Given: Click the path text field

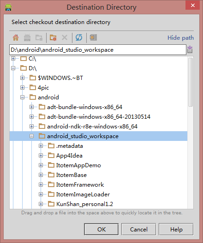Looking at the screenshot, I should click(98, 50).
